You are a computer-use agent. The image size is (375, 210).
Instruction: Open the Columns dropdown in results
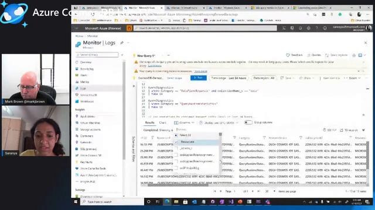click(x=184, y=123)
